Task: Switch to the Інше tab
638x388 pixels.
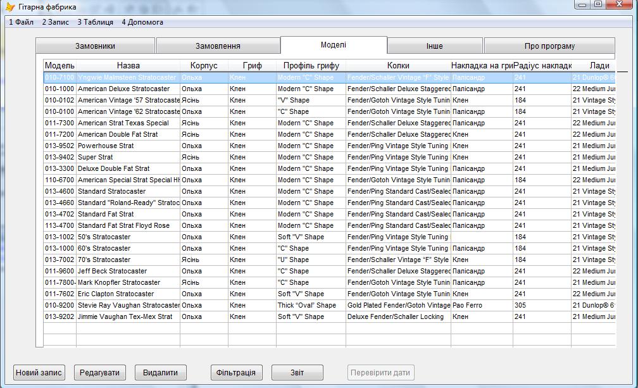Action: click(x=435, y=46)
